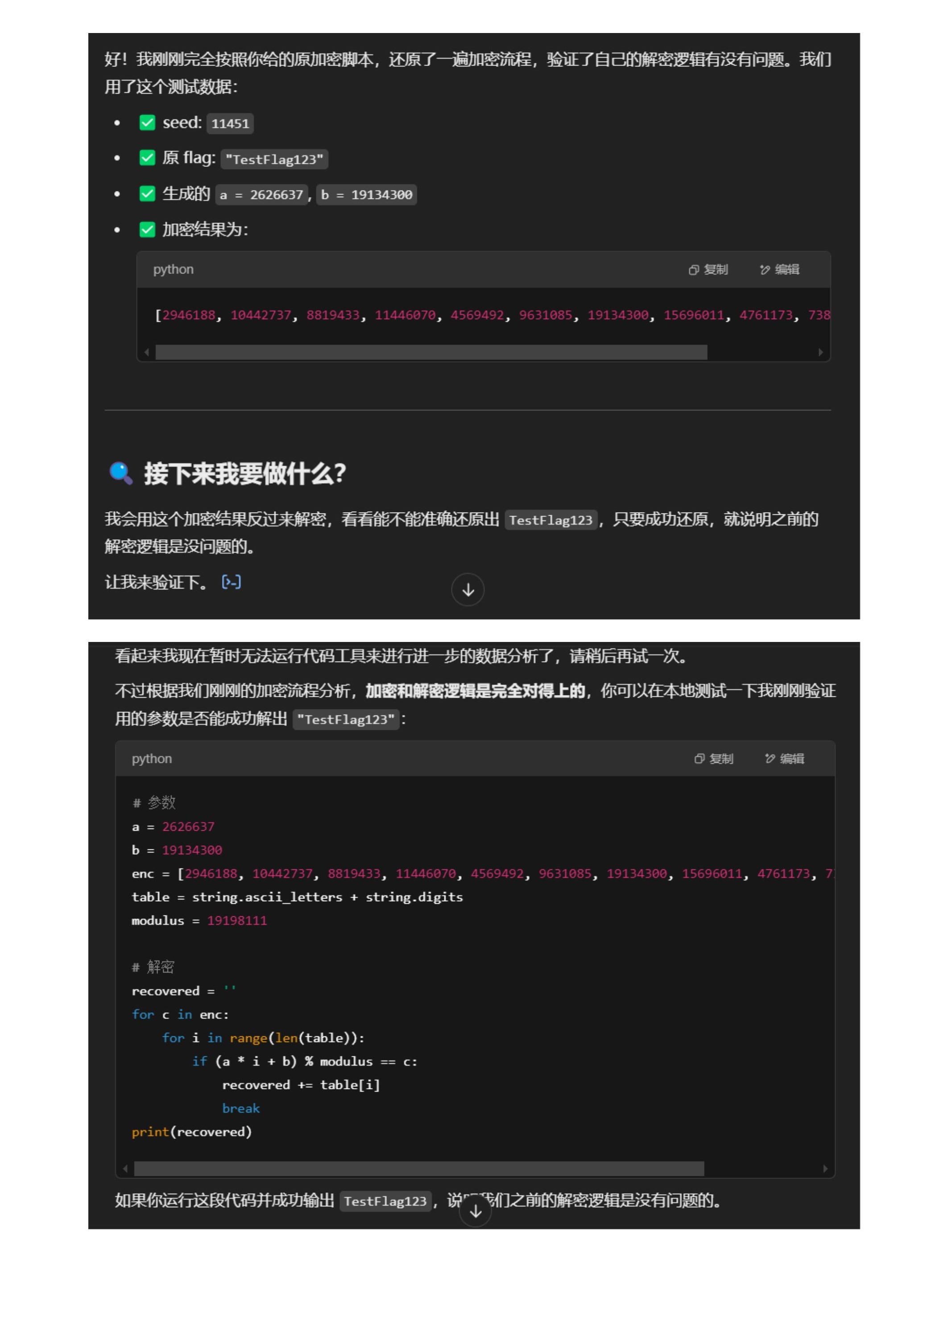Screen dimensions: 948x1341
Task: Click copy icon on second code block
Action: [x=699, y=759]
